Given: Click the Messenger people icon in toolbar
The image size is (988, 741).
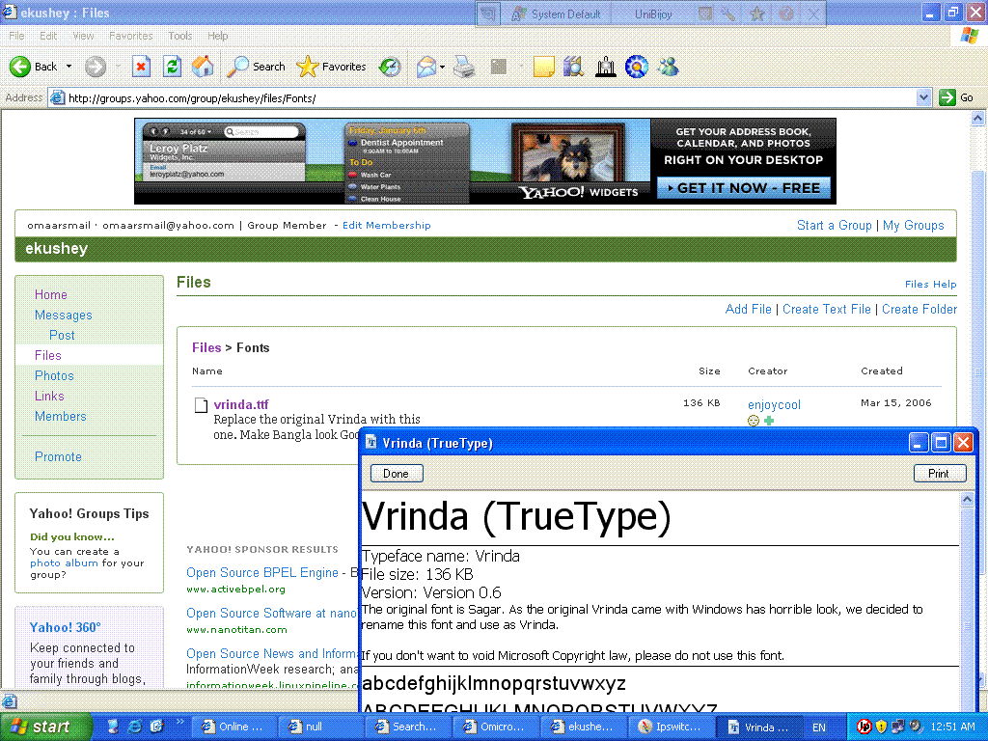Looking at the screenshot, I should click(x=668, y=67).
